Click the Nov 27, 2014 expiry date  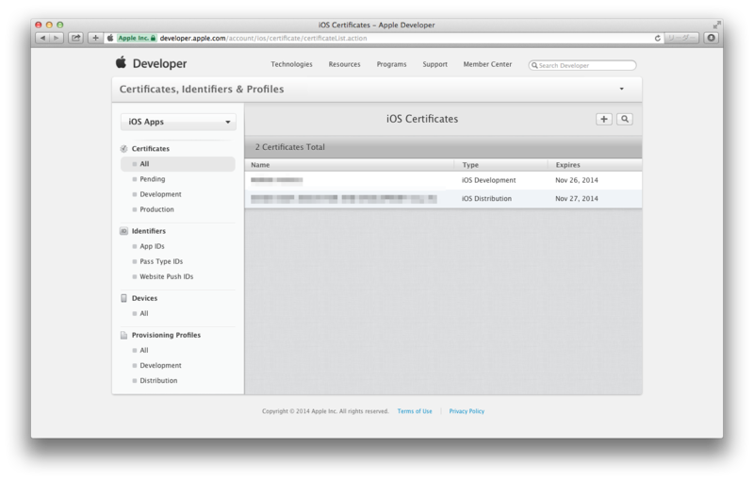(x=577, y=199)
